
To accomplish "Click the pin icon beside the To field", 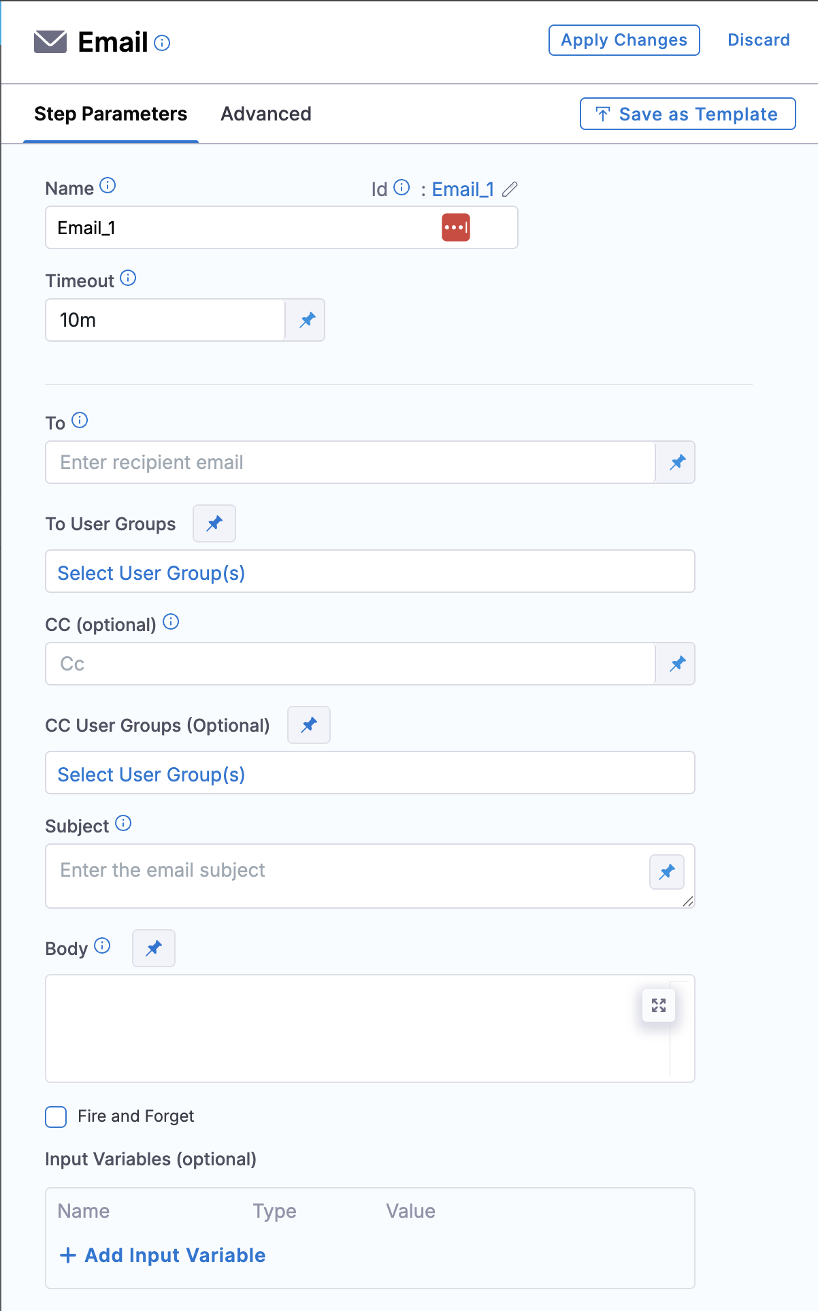I will 677,463.
